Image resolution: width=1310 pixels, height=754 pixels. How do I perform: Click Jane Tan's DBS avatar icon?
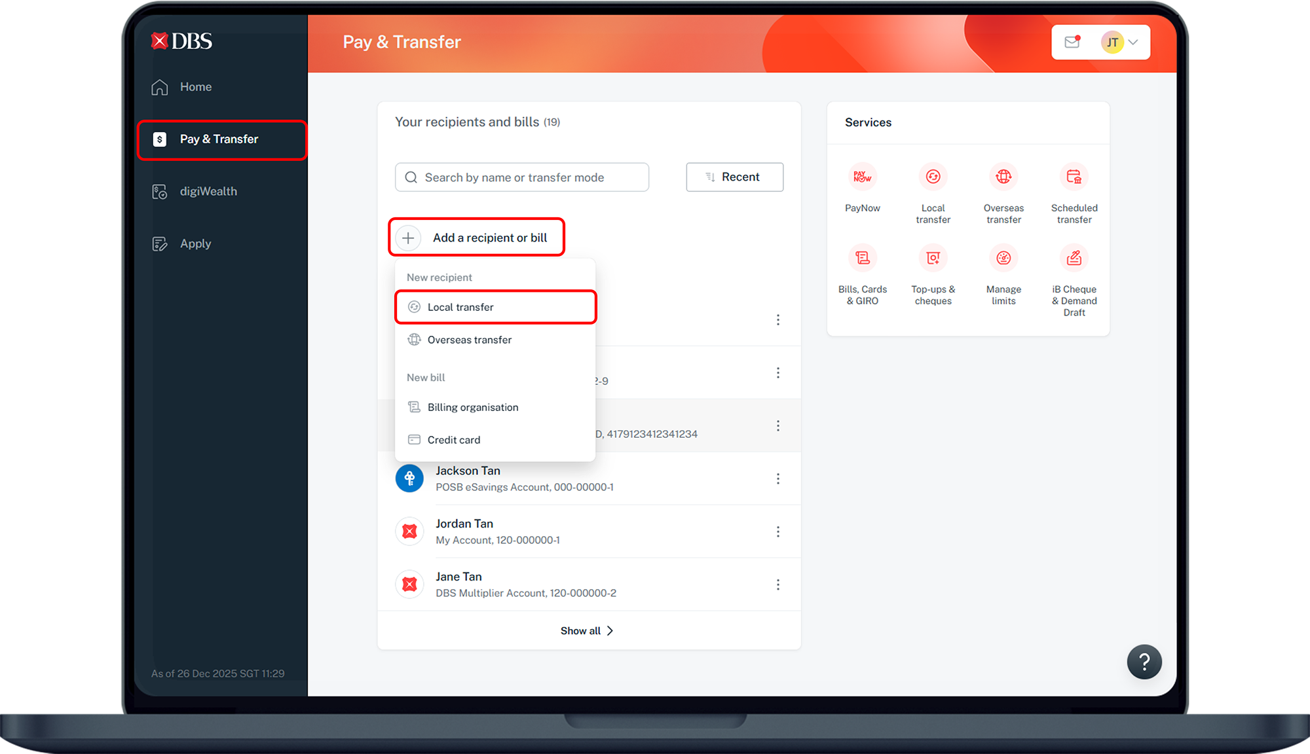[x=409, y=584]
